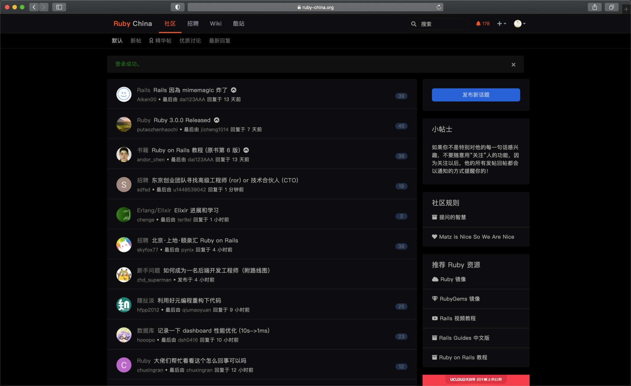This screenshot has width=631, height=386.
Task: Open topic Rails 因為 mimemagic 炸了
Action: (190, 90)
